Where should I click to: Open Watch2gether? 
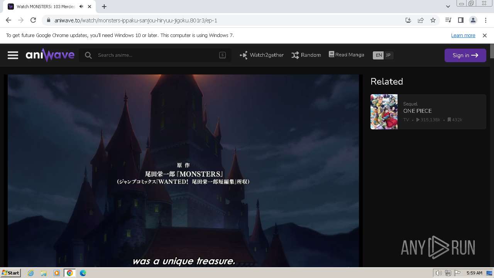click(262, 55)
